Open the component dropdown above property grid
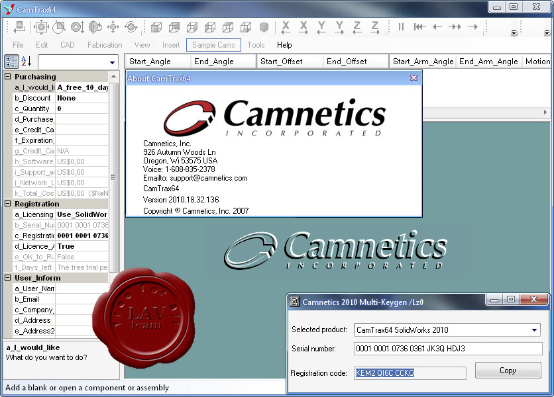Screen dimensions: 554x397 click(113, 62)
